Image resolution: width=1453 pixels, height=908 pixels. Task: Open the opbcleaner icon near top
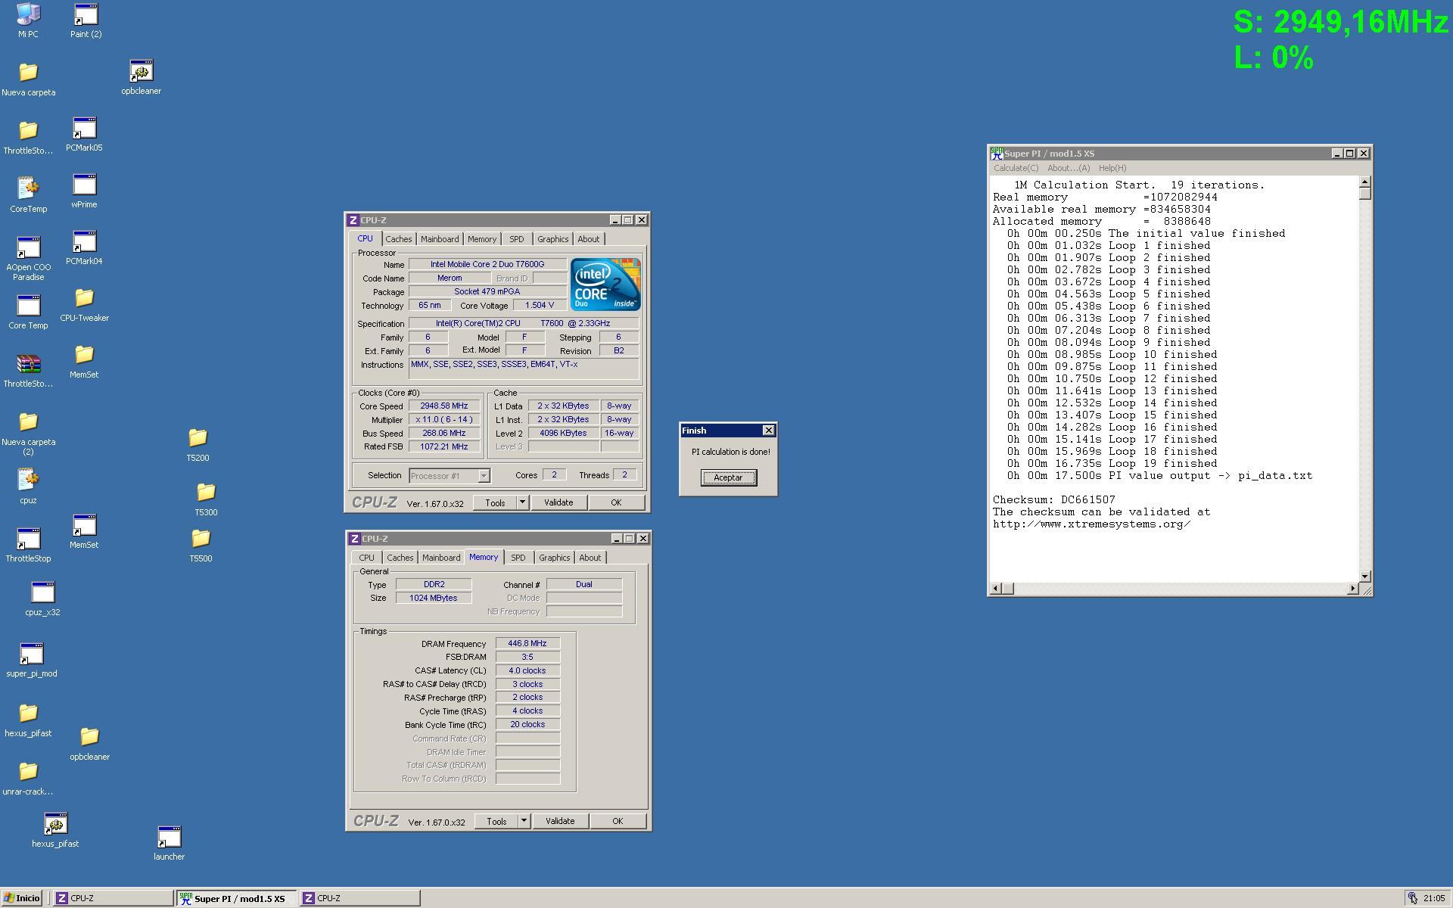[141, 72]
